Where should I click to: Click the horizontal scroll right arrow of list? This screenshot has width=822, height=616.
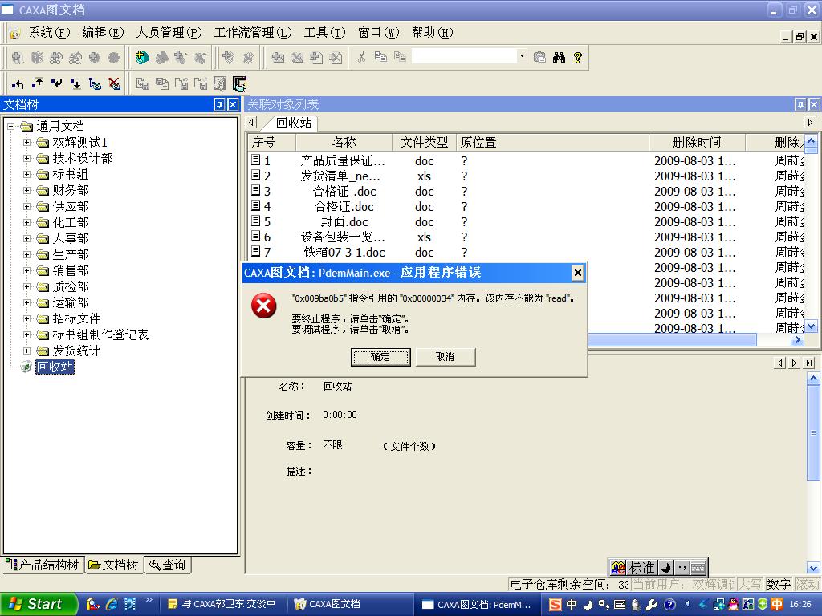797,340
